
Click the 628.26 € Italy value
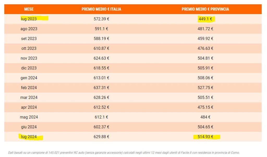point(101,98)
